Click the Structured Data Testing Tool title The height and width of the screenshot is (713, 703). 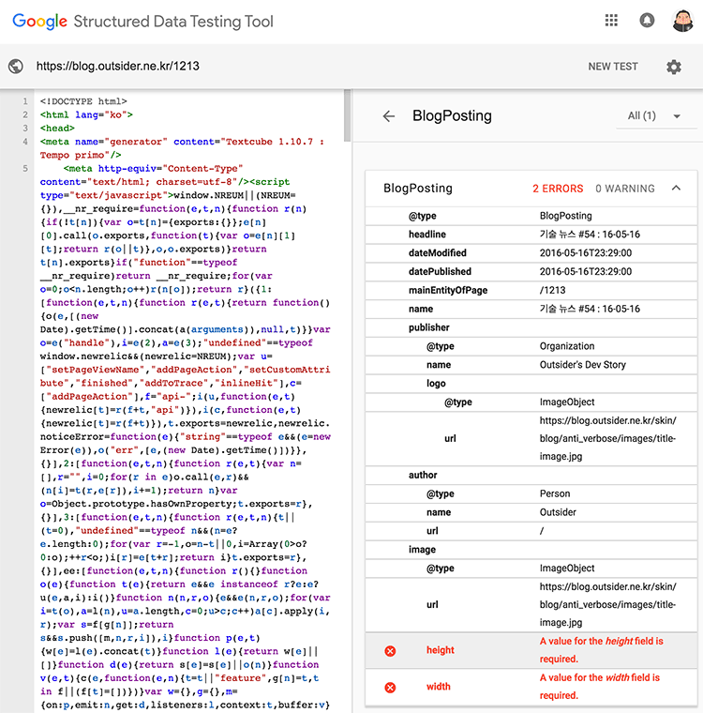click(173, 22)
